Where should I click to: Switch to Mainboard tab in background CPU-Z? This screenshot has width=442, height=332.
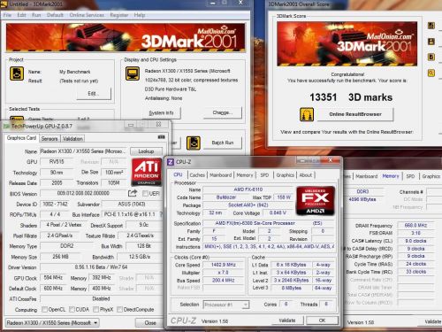point(366,176)
